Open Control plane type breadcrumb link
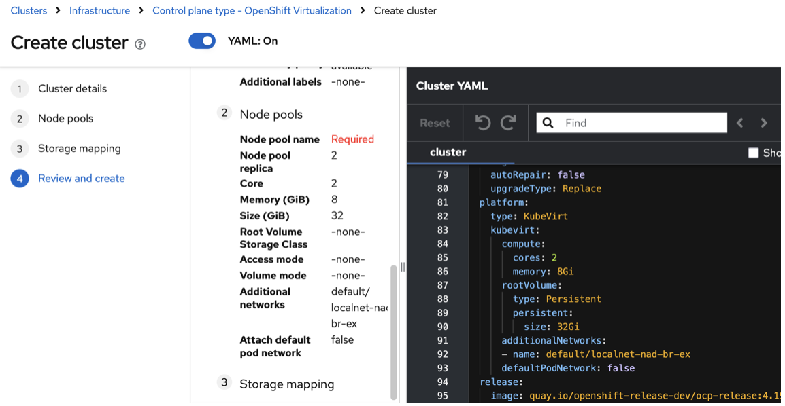The height and width of the screenshot is (406, 785). (x=252, y=11)
